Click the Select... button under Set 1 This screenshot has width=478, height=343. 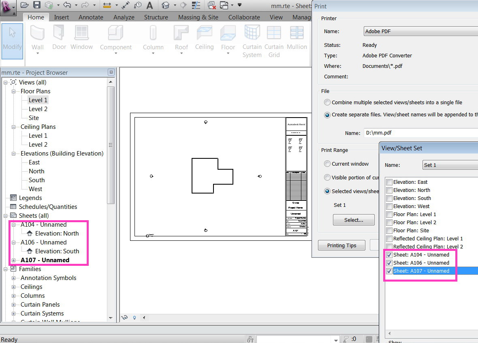click(354, 220)
